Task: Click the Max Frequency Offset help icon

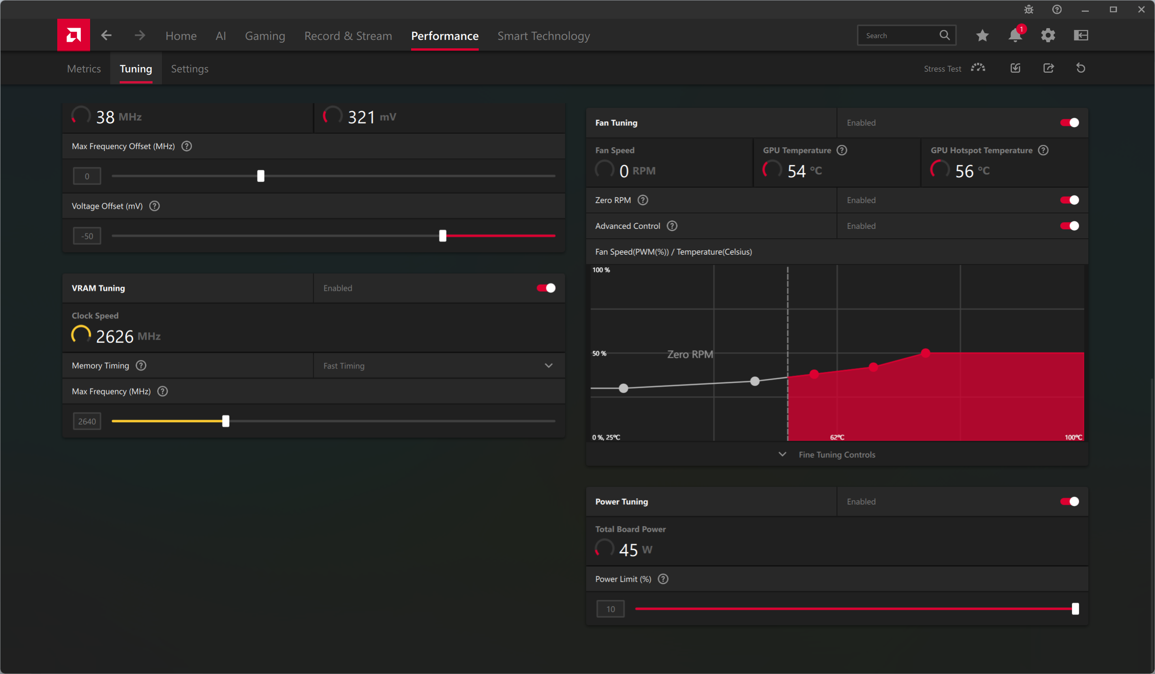Action: click(x=187, y=146)
